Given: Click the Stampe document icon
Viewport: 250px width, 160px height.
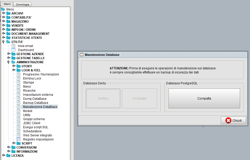Looking at the screenshot, I should click(x=19, y=82).
